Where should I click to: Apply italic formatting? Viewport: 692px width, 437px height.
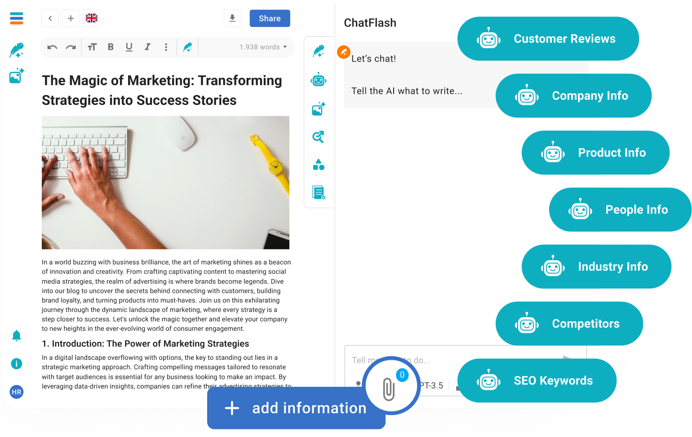[147, 47]
